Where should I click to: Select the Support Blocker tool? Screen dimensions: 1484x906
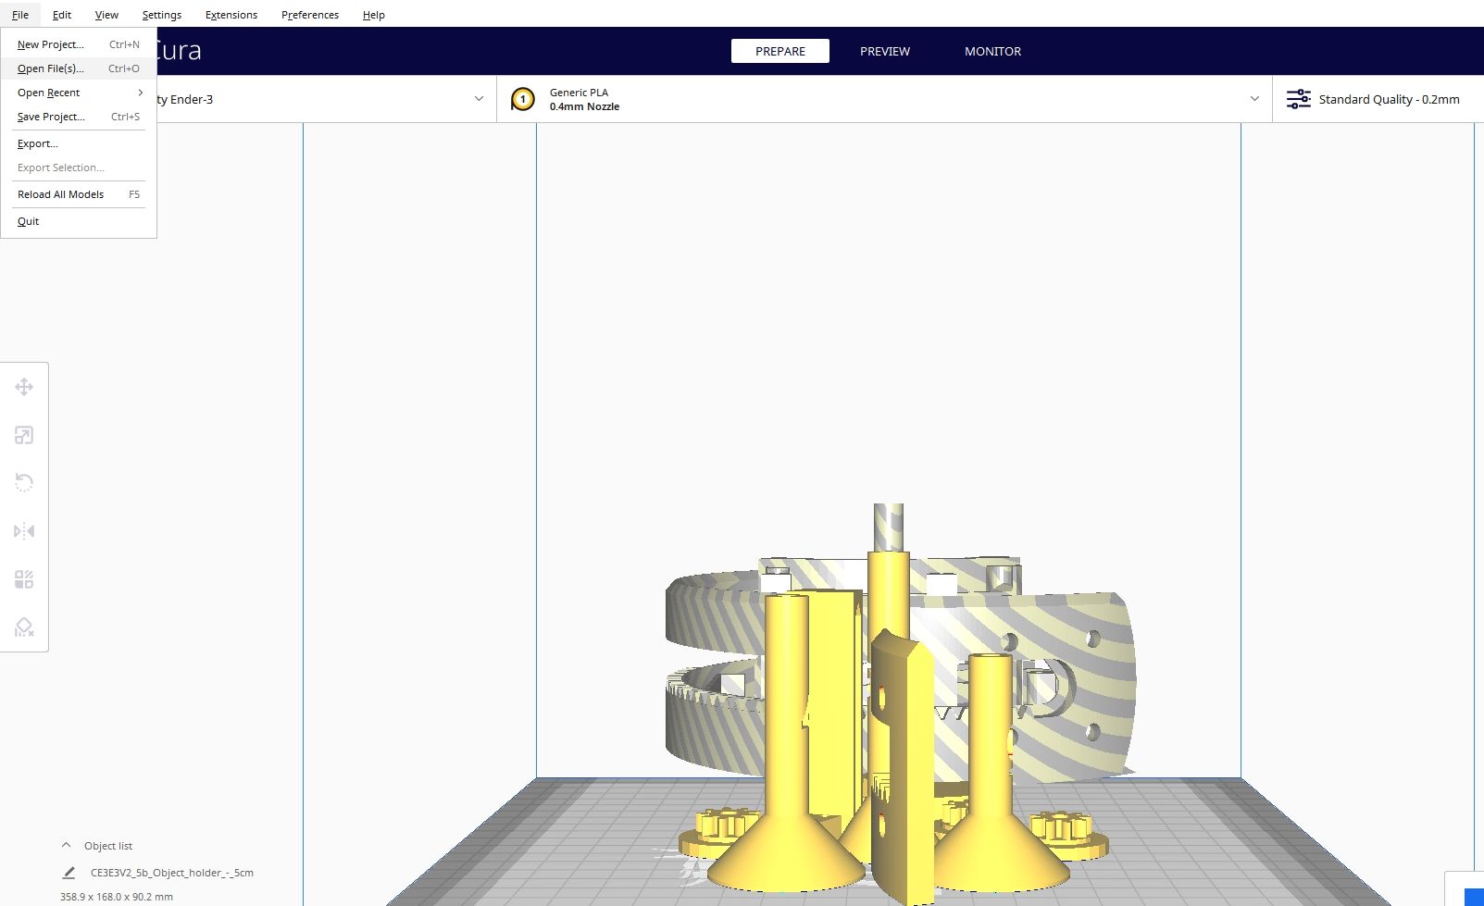click(x=23, y=627)
